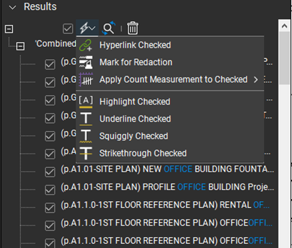Uncheck the NEW OFFICE BUILDING FOUNTA... result
292x248 pixels.
[x=50, y=172]
